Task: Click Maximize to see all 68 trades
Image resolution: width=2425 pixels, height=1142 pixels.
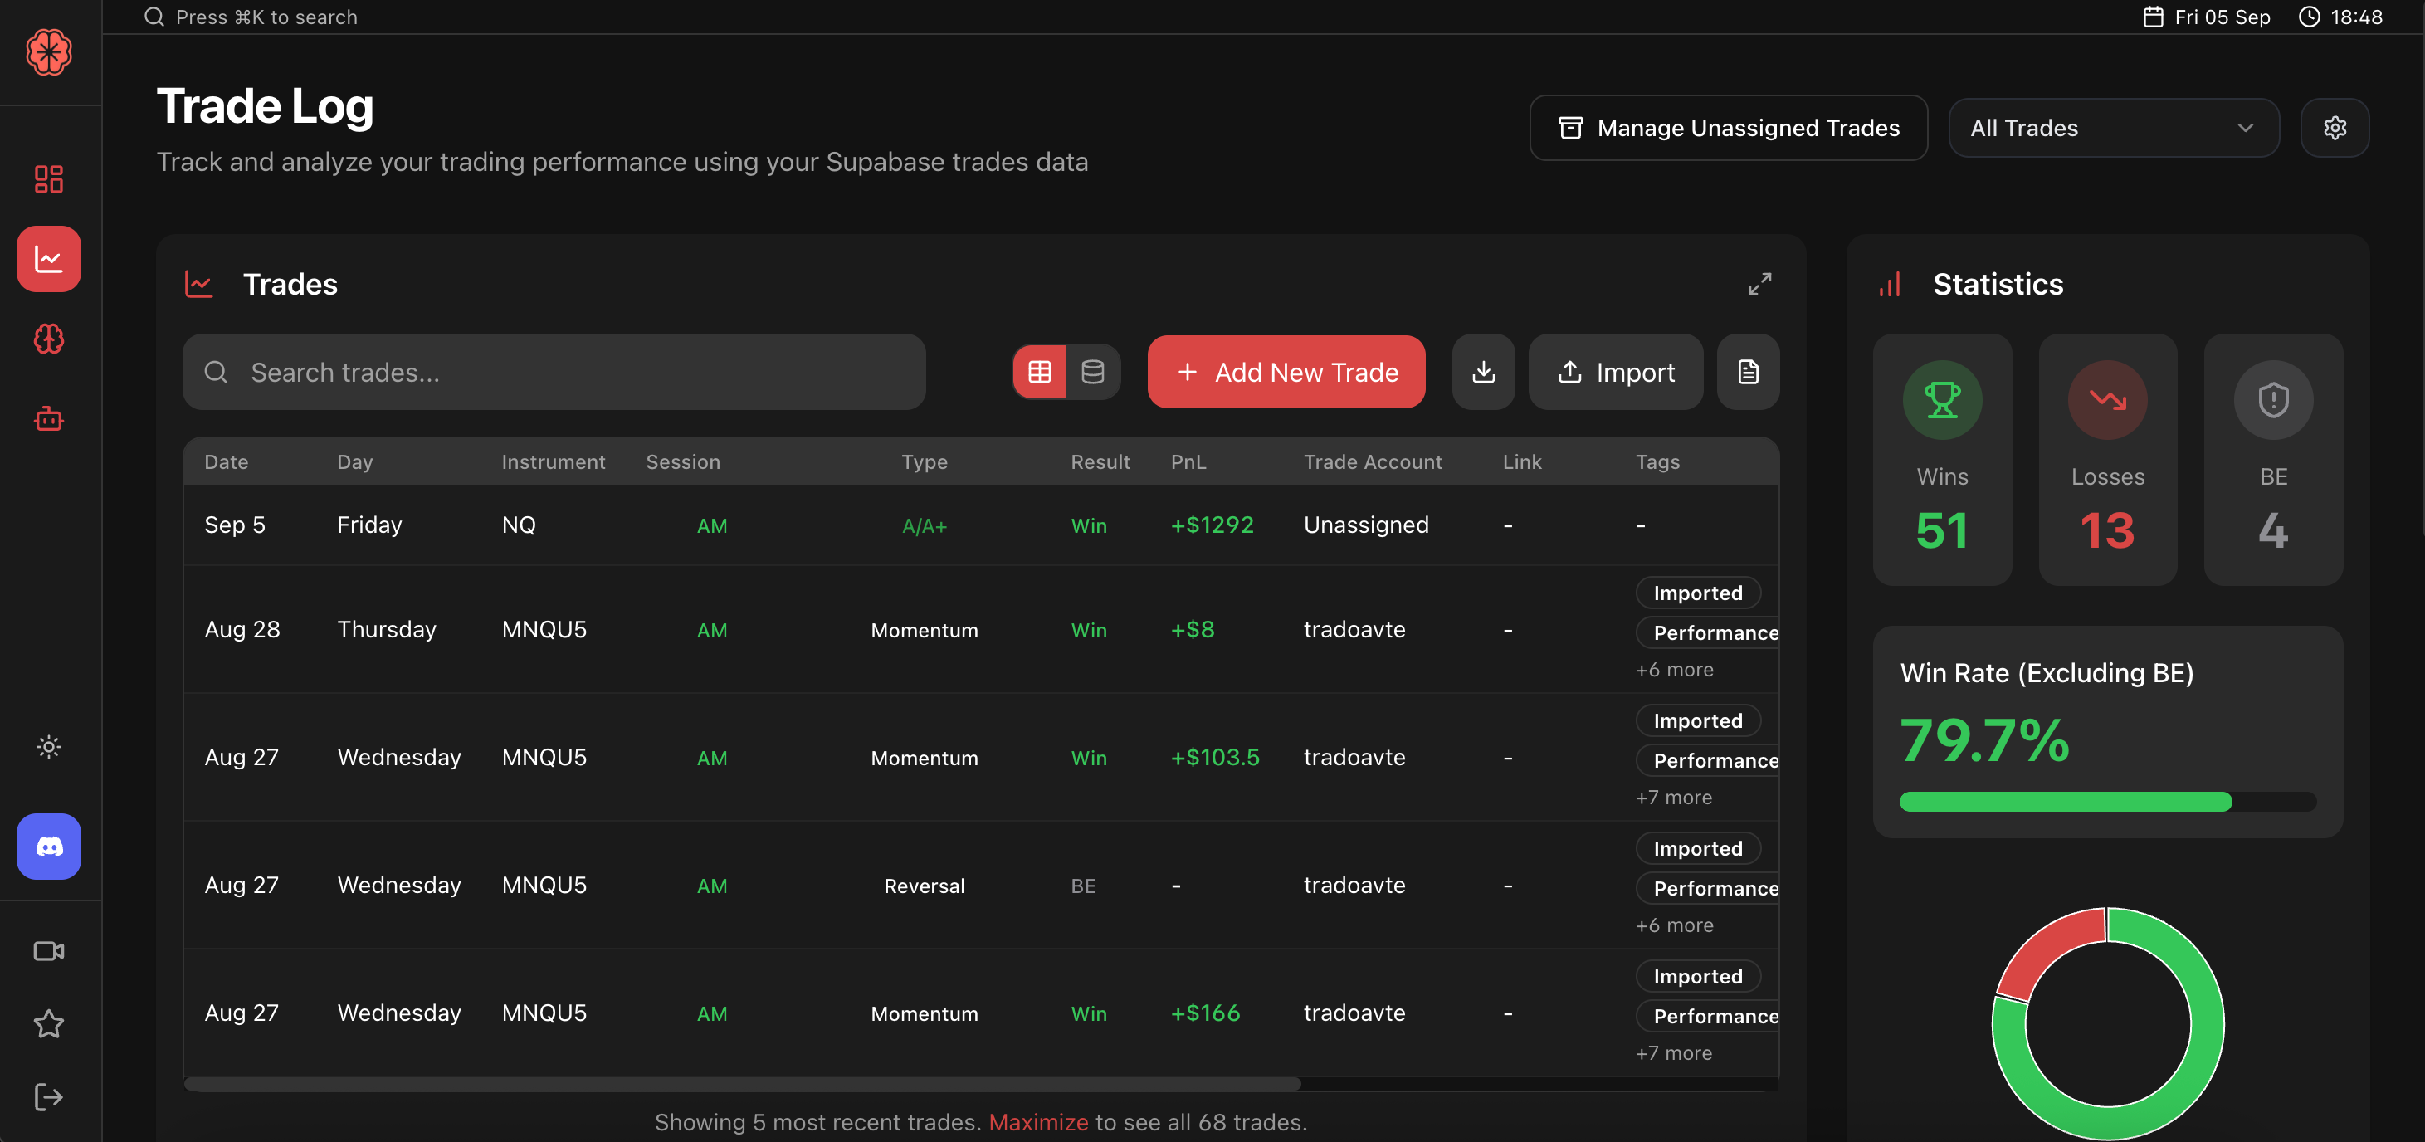Action: [x=1037, y=1121]
